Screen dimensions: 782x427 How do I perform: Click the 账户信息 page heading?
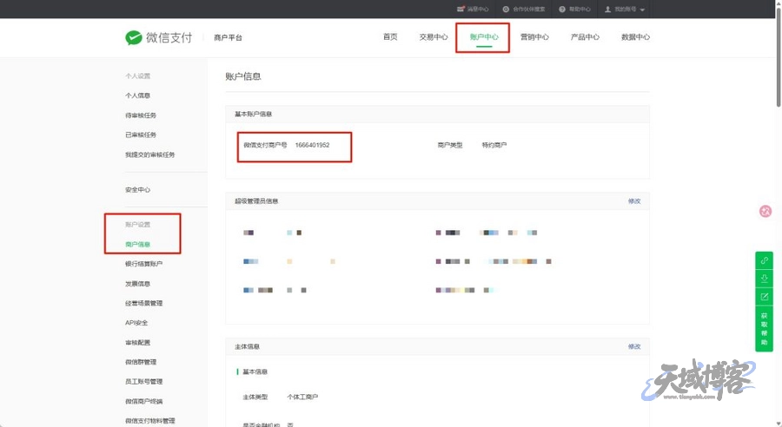(243, 76)
